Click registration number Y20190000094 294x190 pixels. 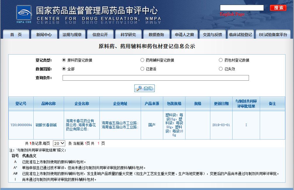(21, 125)
